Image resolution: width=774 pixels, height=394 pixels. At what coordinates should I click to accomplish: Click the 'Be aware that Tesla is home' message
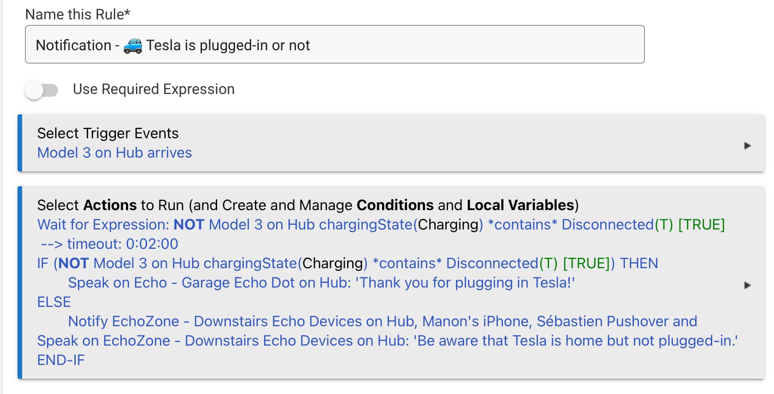pyautogui.click(x=576, y=341)
